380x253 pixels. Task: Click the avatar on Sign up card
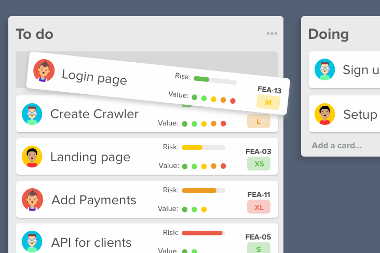pyautogui.click(x=325, y=69)
